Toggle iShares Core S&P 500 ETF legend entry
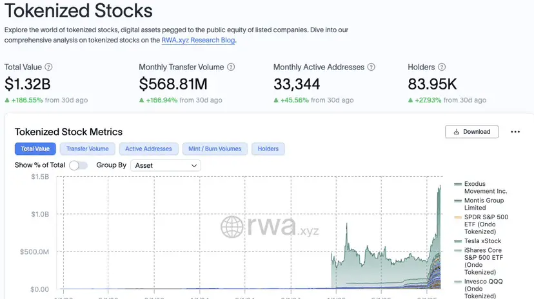534x299 pixels. point(479,261)
